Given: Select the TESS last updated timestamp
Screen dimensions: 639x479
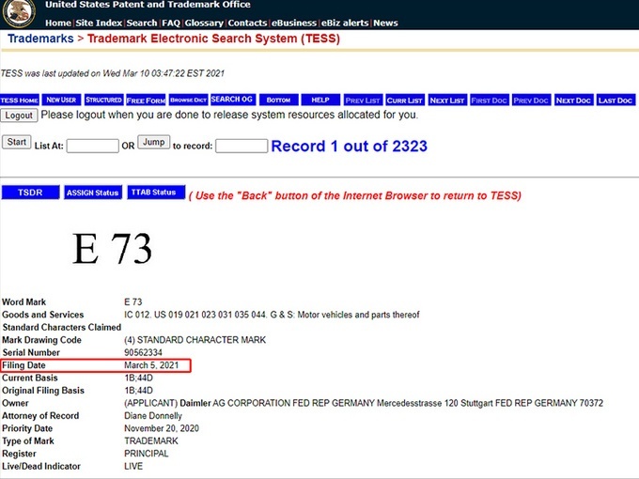Looking at the screenshot, I should 113,73.
